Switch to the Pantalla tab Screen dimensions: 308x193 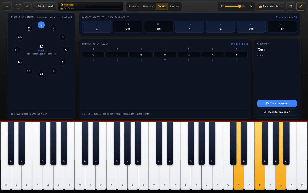pyautogui.click(x=133, y=6)
